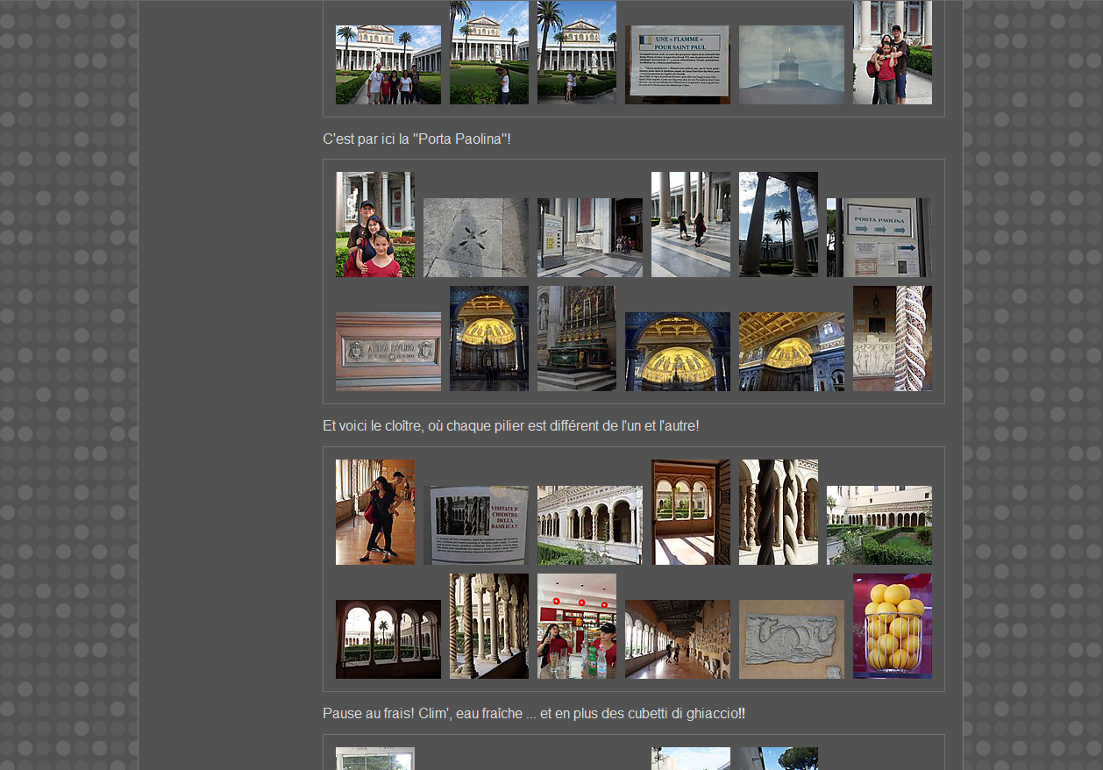View the hazy lantern flame photo

tap(791, 65)
